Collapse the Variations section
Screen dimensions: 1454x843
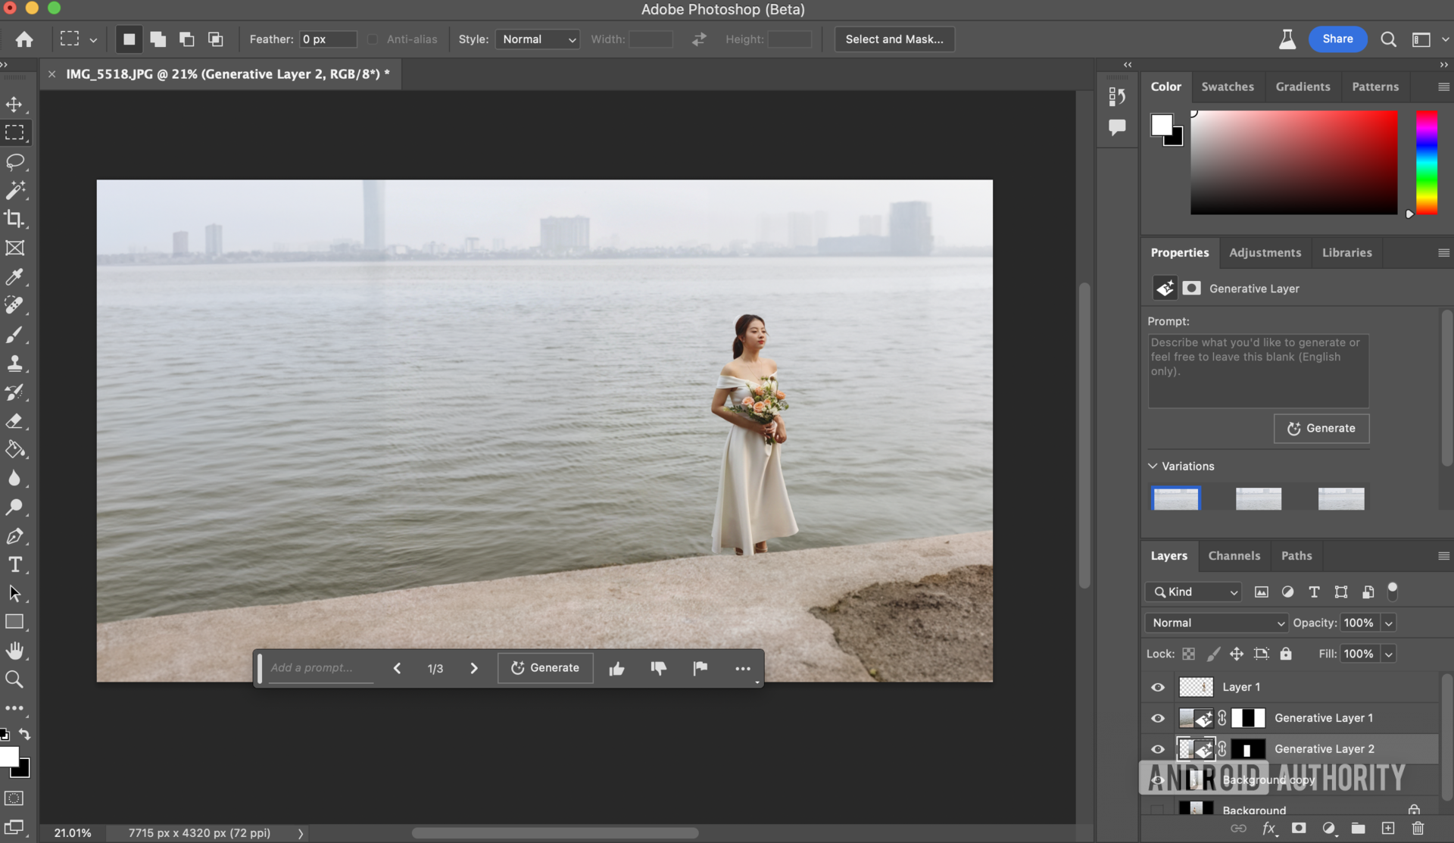pos(1153,466)
